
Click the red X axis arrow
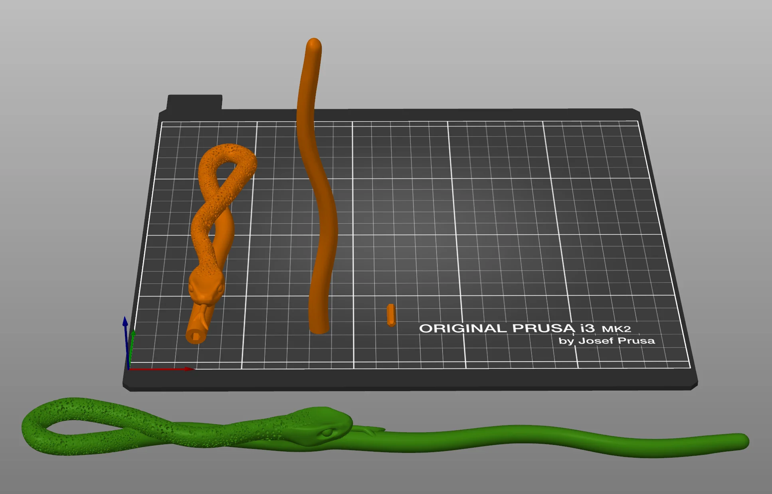point(161,369)
